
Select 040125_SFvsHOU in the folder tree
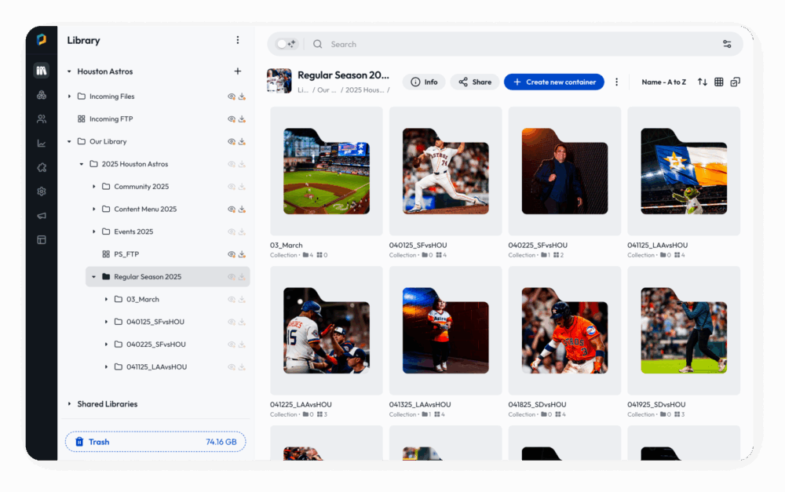click(x=155, y=322)
